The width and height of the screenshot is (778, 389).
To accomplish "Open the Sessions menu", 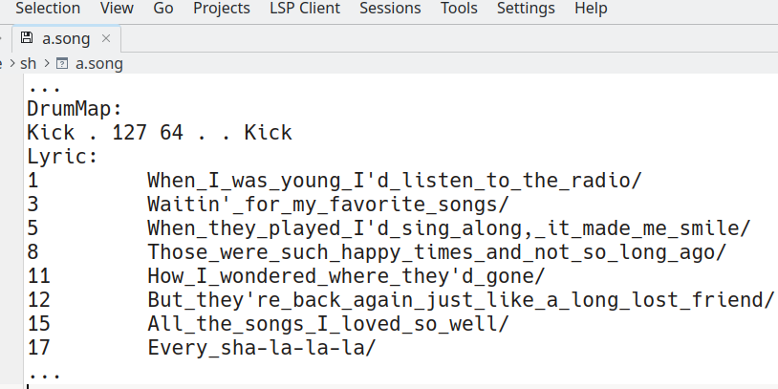I will point(390,9).
